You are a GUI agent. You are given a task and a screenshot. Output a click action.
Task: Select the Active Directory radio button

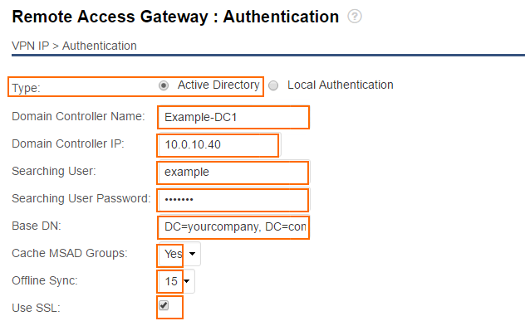pos(164,85)
